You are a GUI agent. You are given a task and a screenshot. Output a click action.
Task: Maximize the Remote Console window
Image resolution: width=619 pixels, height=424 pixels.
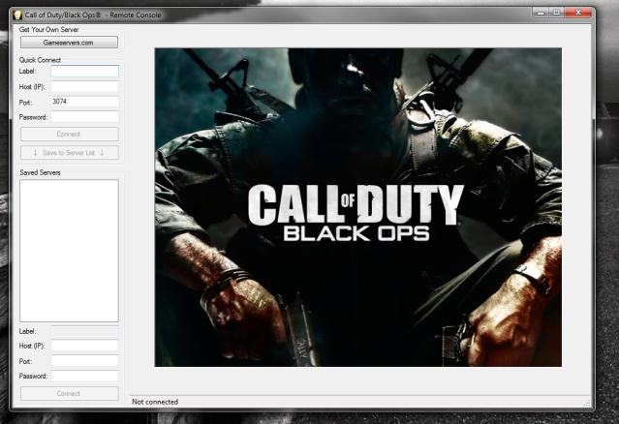pos(557,14)
